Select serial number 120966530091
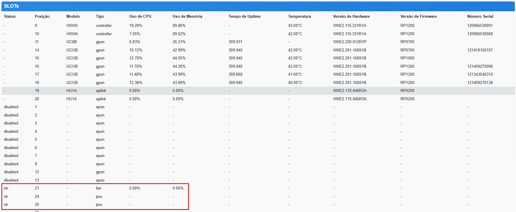The height and width of the screenshot is (212, 516). pyautogui.click(x=480, y=26)
